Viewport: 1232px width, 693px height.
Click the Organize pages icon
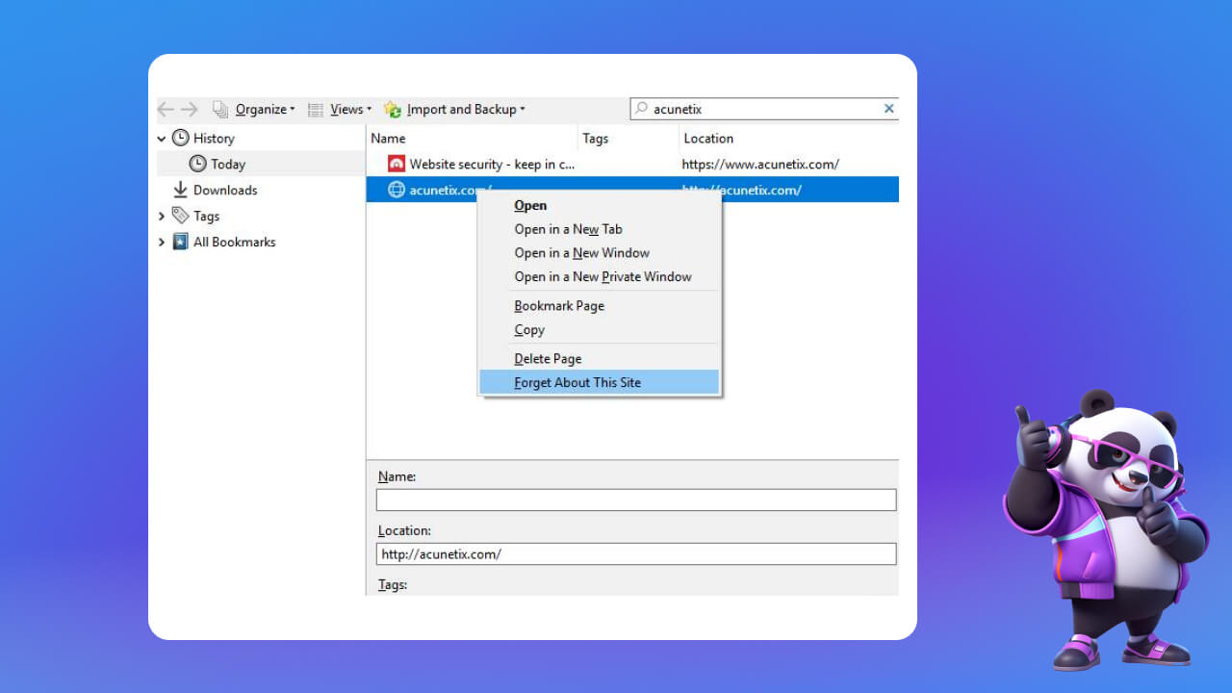click(220, 110)
